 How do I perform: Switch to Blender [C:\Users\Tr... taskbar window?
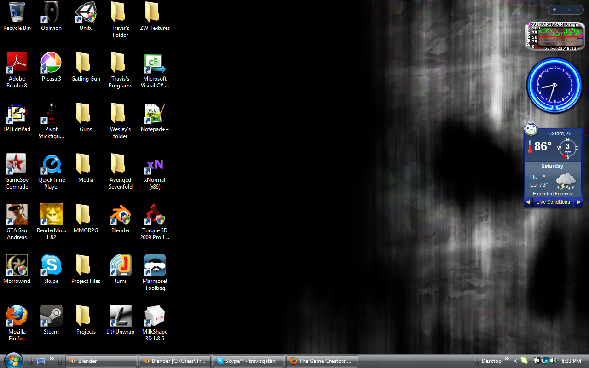coord(175,361)
